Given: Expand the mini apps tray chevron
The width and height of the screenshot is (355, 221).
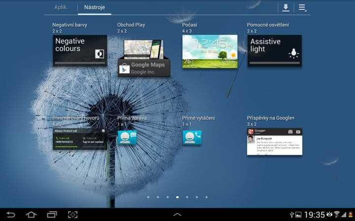Looking at the screenshot, I should point(177,215).
